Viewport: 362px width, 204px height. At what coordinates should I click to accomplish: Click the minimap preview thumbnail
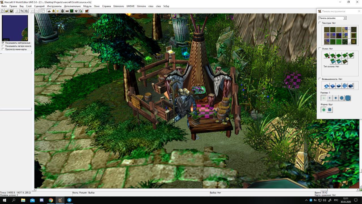click(15, 28)
